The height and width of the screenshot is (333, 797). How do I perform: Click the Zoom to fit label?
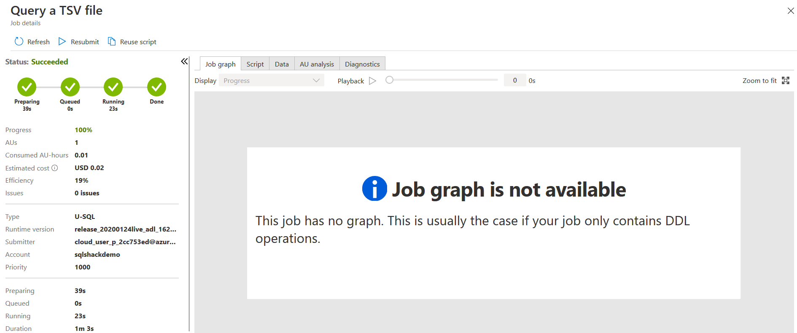pos(759,80)
